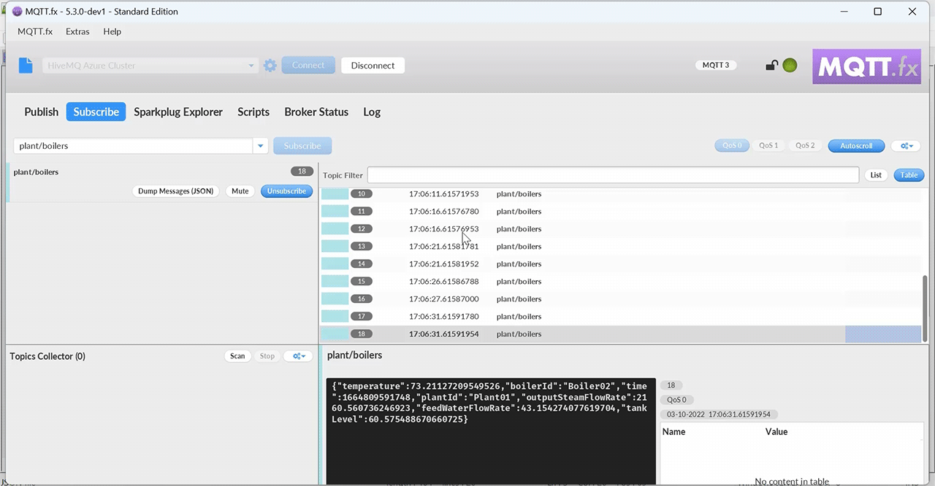Expand the plant/boilers topic dropdown arrow
The height and width of the screenshot is (486, 935).
[x=261, y=146]
